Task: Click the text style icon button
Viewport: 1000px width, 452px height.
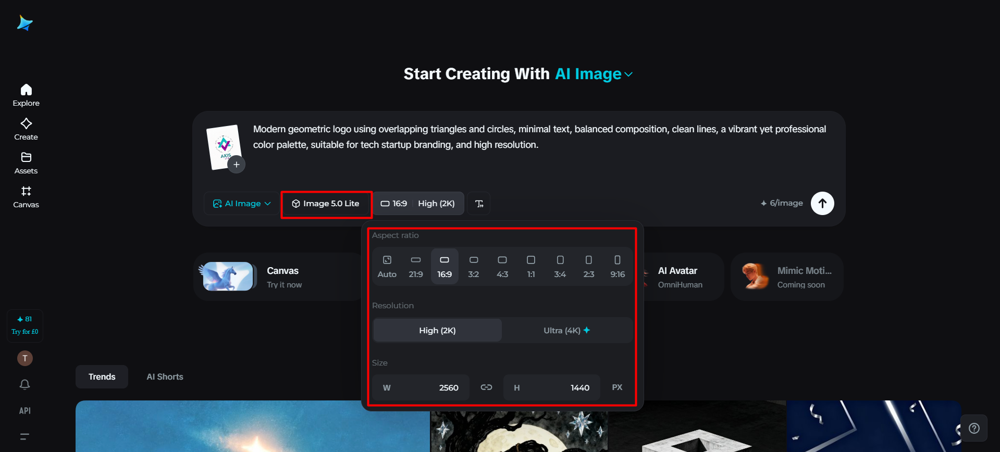Action: (479, 204)
